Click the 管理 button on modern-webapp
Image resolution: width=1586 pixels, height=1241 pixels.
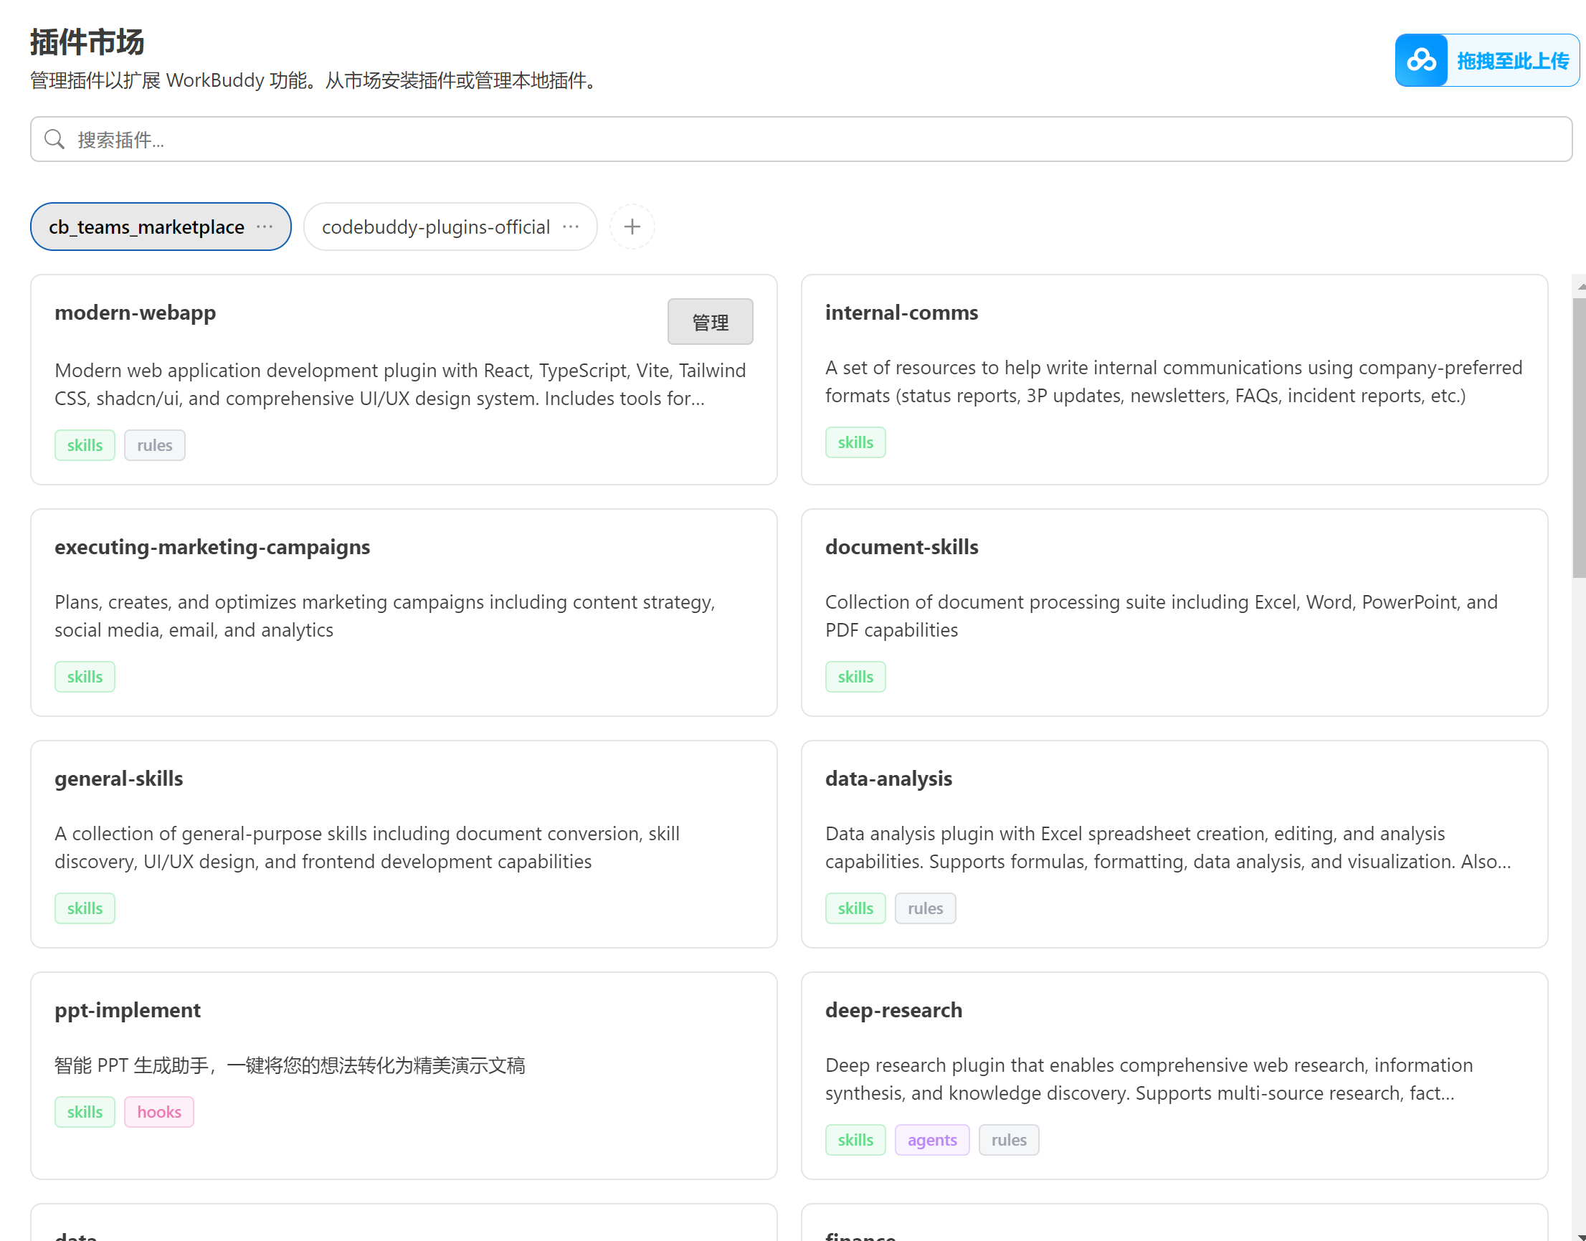[709, 322]
